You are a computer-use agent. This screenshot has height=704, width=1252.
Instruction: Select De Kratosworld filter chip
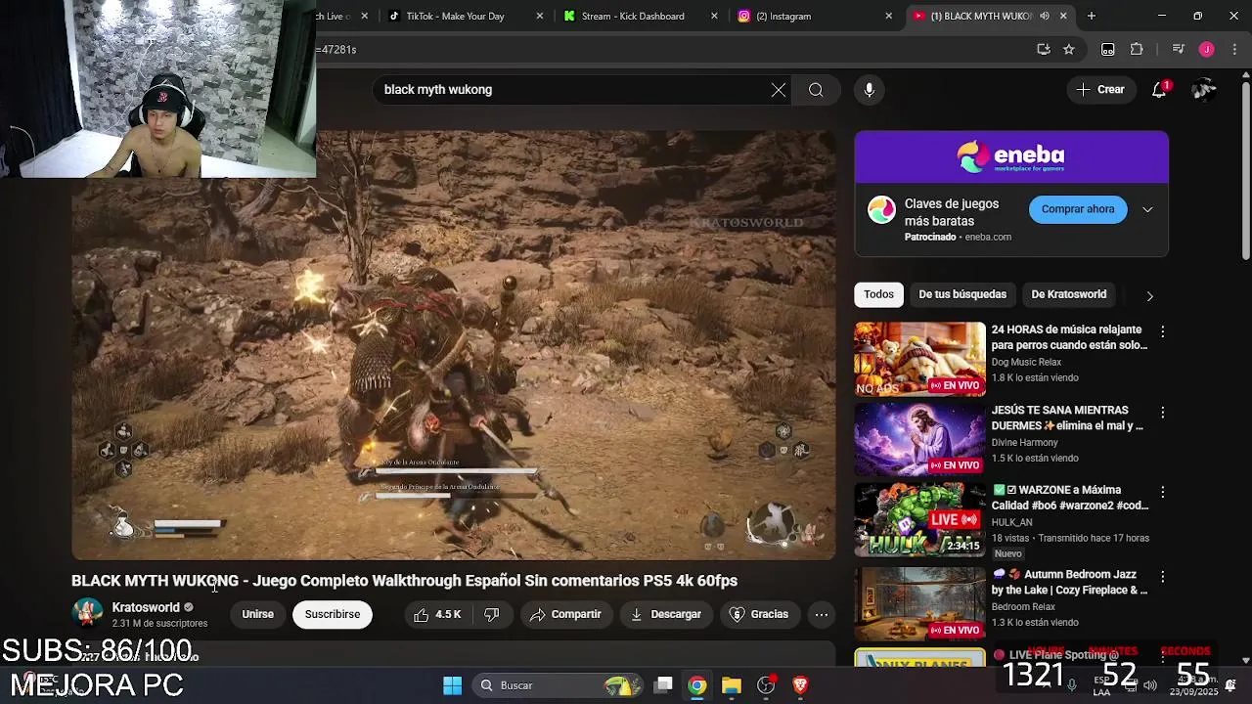point(1069,294)
